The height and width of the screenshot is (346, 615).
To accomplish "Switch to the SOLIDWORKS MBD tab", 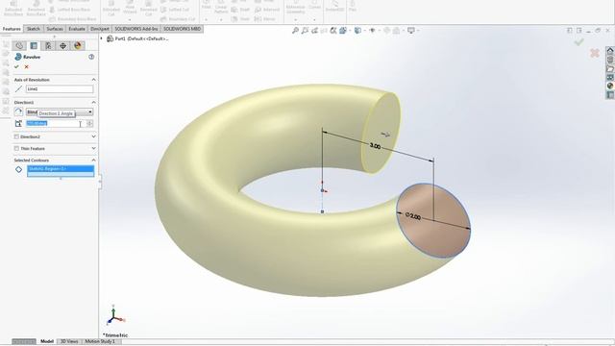I will (182, 29).
